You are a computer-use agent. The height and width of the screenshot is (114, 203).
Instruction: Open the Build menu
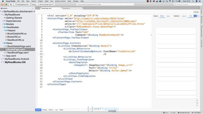pyautogui.click(x=47, y=1)
